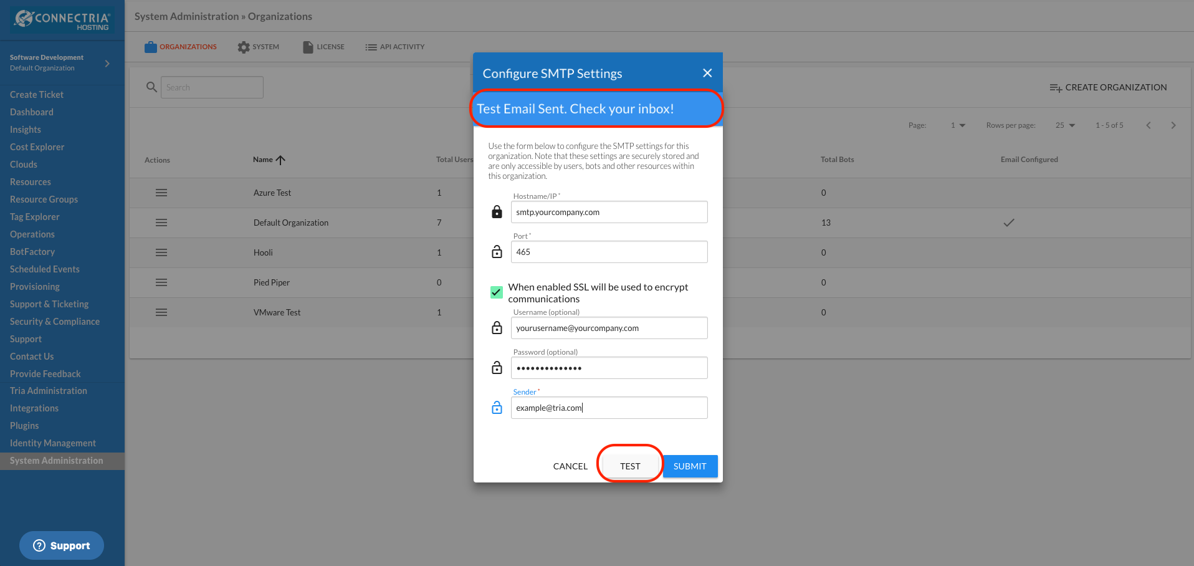1194x566 pixels.
Task: Open the License tab
Action: pyautogui.click(x=323, y=47)
